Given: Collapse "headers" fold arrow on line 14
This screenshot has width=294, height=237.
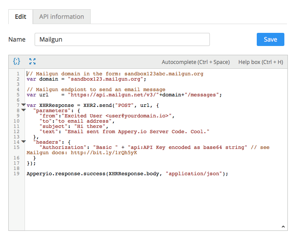Looking at the screenshot, I should (23, 141).
